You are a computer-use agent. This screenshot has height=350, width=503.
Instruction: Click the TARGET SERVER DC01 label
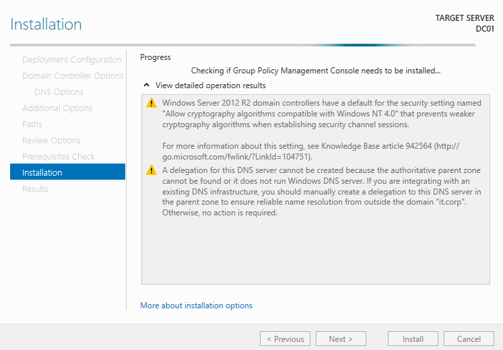point(465,23)
